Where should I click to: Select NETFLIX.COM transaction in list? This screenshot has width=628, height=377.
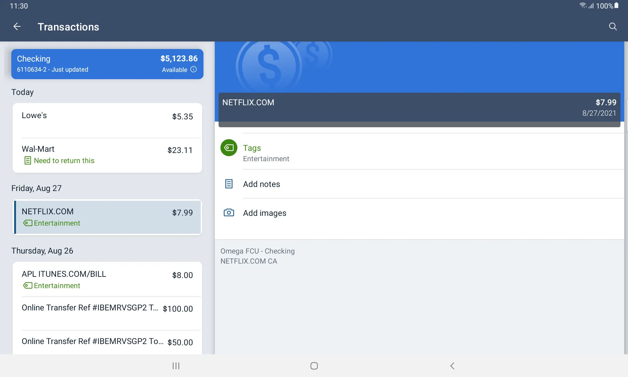click(107, 217)
